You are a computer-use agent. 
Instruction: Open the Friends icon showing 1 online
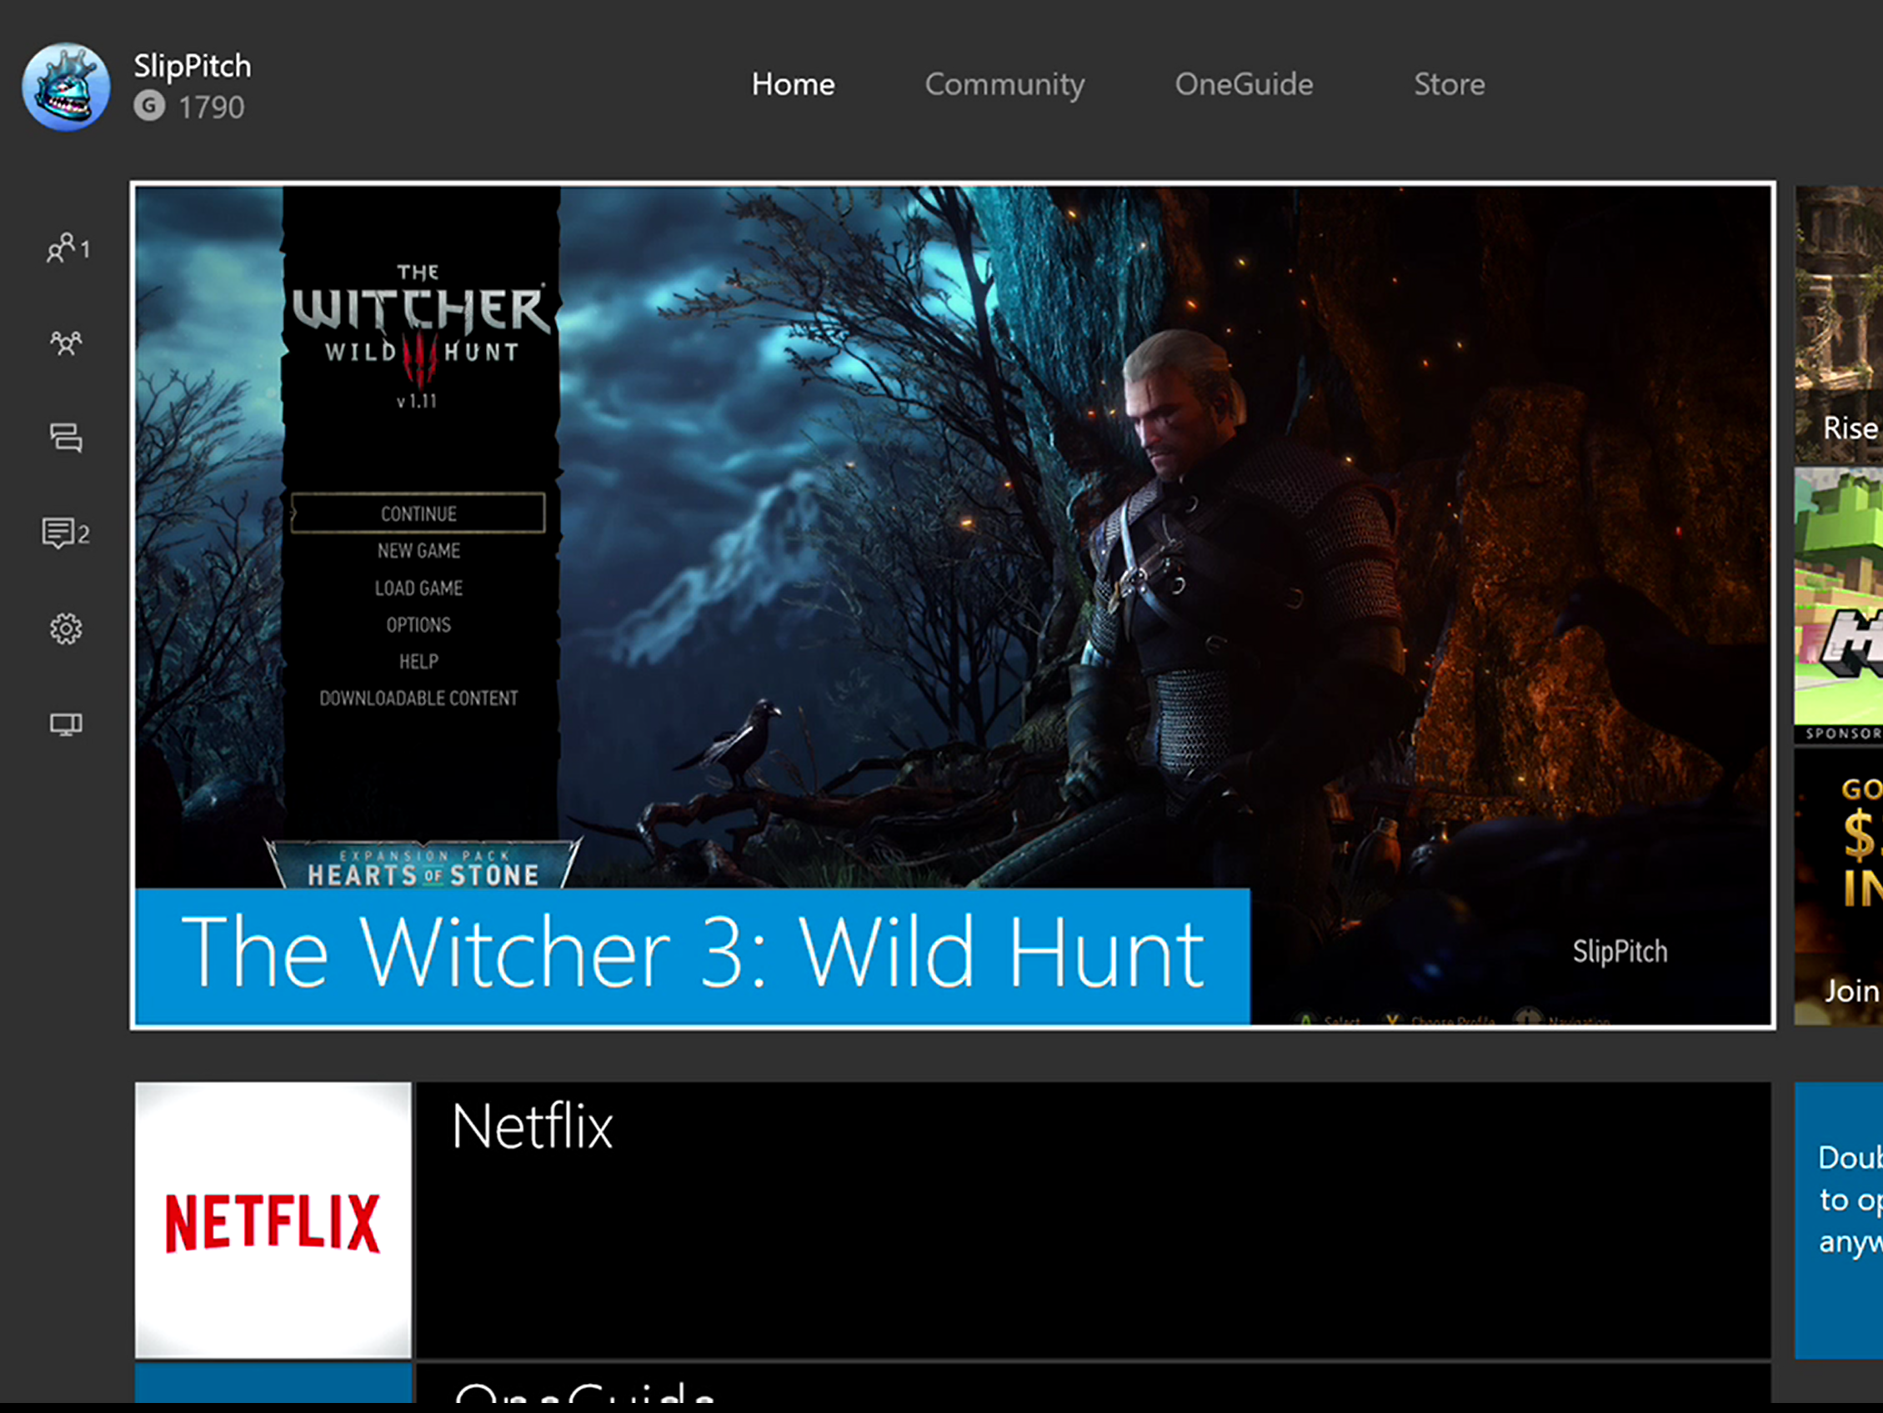tap(68, 248)
